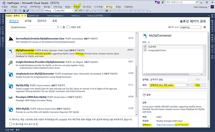The height and width of the screenshot is (132, 215).
Task: Refresh the package search results
Action: [x=64, y=27]
